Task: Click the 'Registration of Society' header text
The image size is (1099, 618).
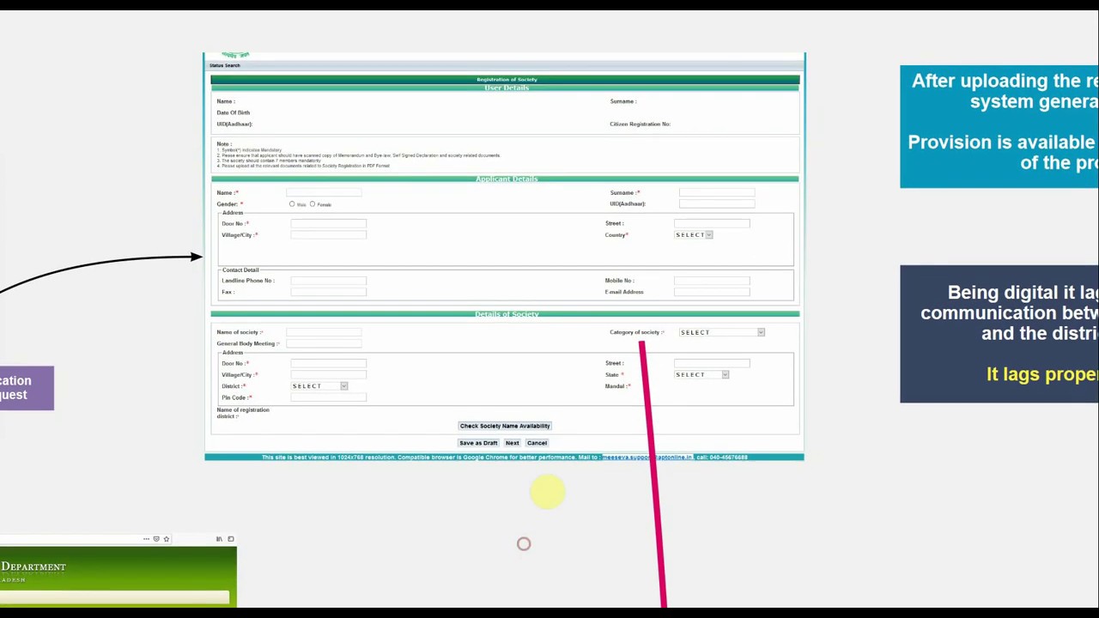Action: 507,80
